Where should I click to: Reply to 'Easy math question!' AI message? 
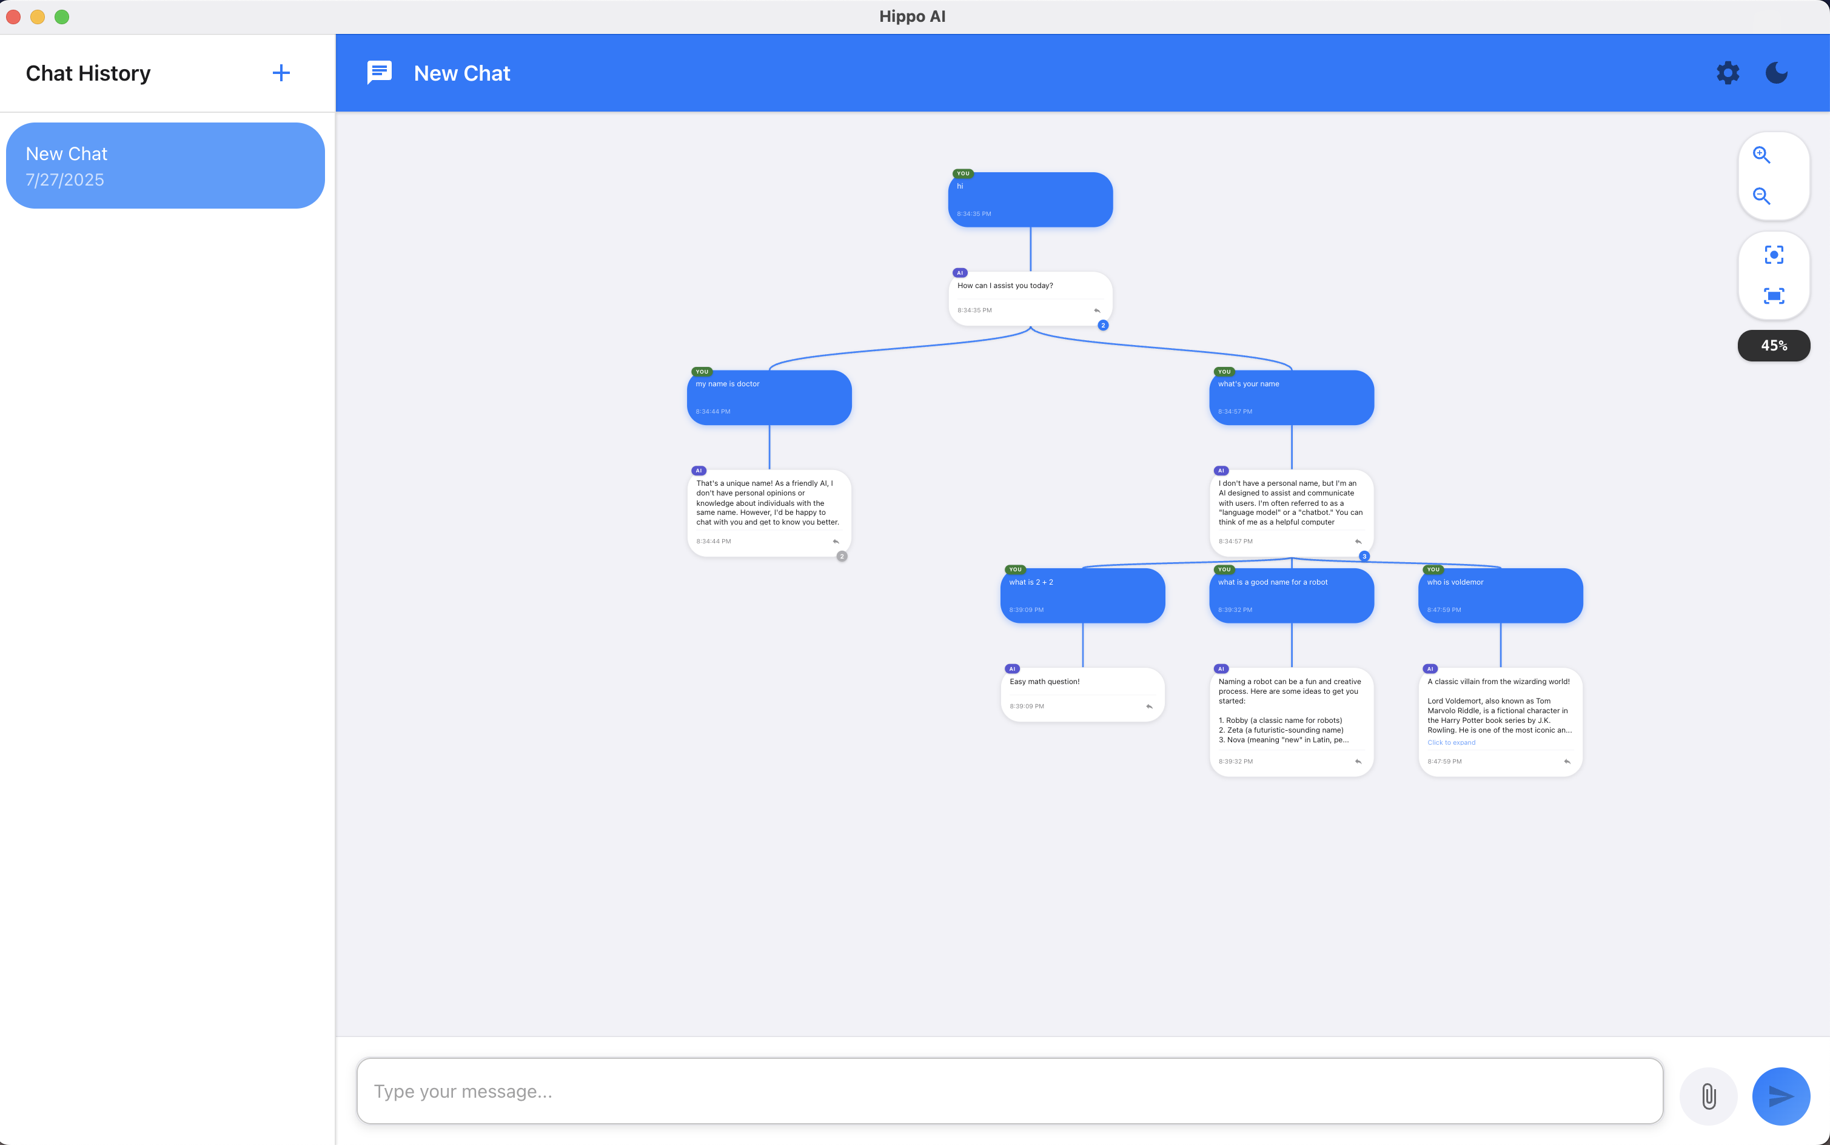tap(1149, 707)
